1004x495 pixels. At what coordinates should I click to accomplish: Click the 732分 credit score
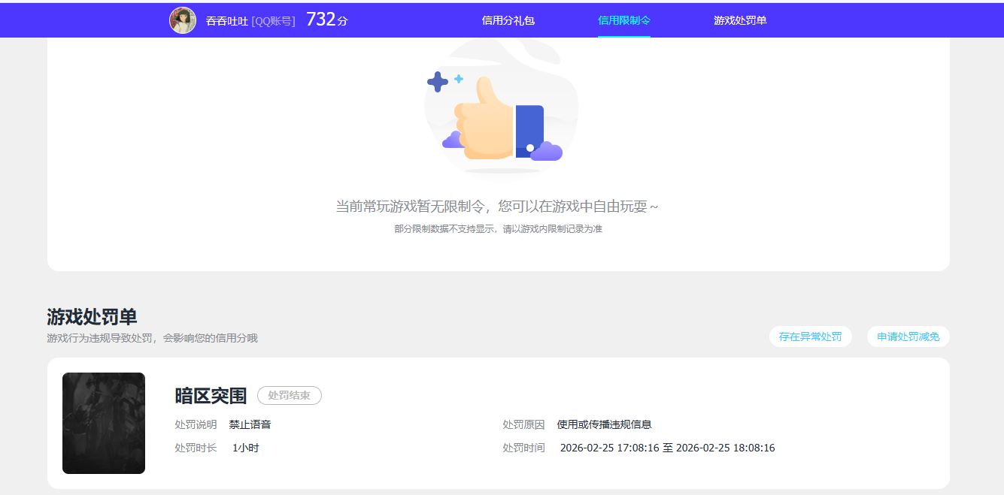pos(327,20)
